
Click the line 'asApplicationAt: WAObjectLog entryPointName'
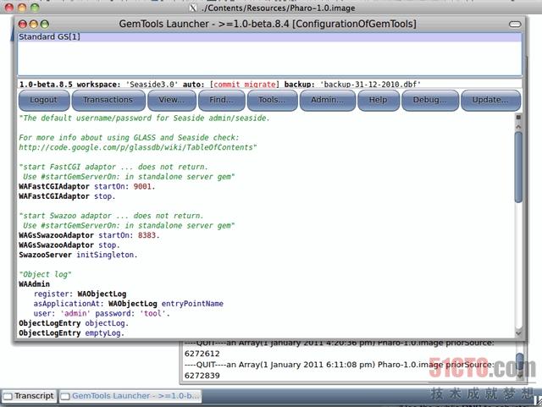point(128,304)
